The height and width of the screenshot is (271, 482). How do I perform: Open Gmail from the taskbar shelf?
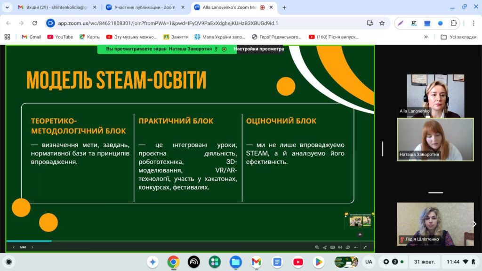[x=256, y=262]
